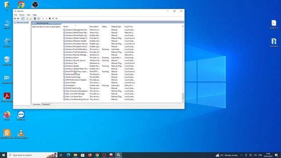The width and height of the screenshot is (281, 158).
Task: Select the WMI Performance Adapter row
Action: pos(99,80)
